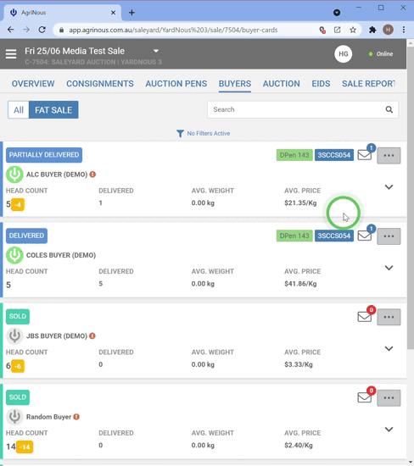The width and height of the screenshot is (414, 466).
Task: Click JBS BUYER grey logo icon
Action: pos(14,336)
